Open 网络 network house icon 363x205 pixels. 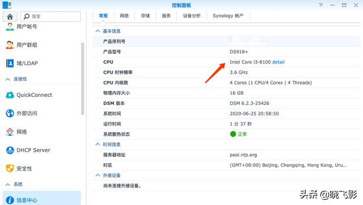[10, 132]
